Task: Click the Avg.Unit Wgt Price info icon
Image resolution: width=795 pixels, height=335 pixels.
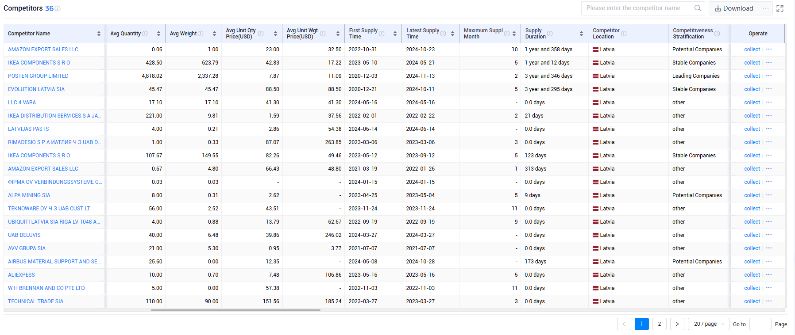Action: point(323,34)
